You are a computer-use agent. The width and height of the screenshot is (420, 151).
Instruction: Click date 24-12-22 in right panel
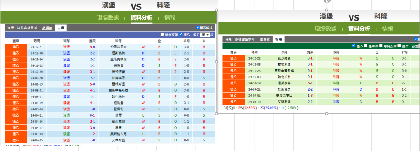255,58
